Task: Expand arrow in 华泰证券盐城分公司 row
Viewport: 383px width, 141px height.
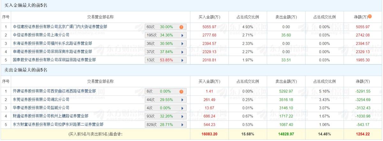Action: (182, 108)
